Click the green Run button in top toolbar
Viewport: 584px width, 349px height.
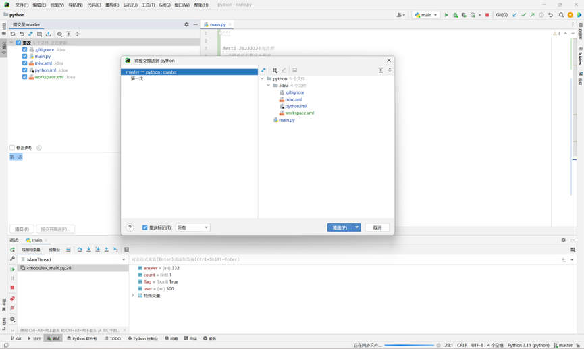(446, 15)
